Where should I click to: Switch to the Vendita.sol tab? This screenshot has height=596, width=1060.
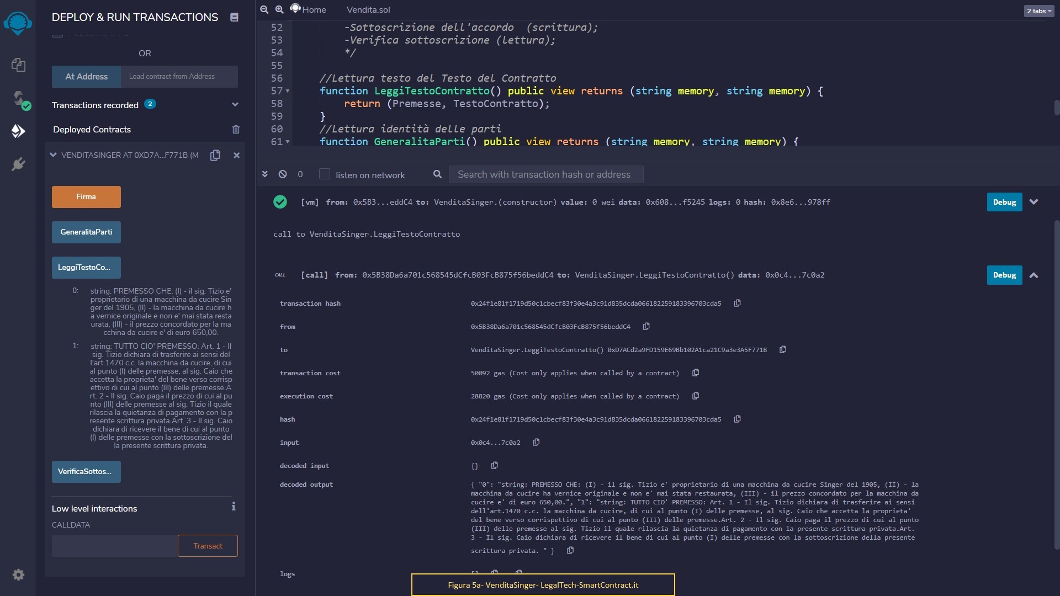point(368,9)
